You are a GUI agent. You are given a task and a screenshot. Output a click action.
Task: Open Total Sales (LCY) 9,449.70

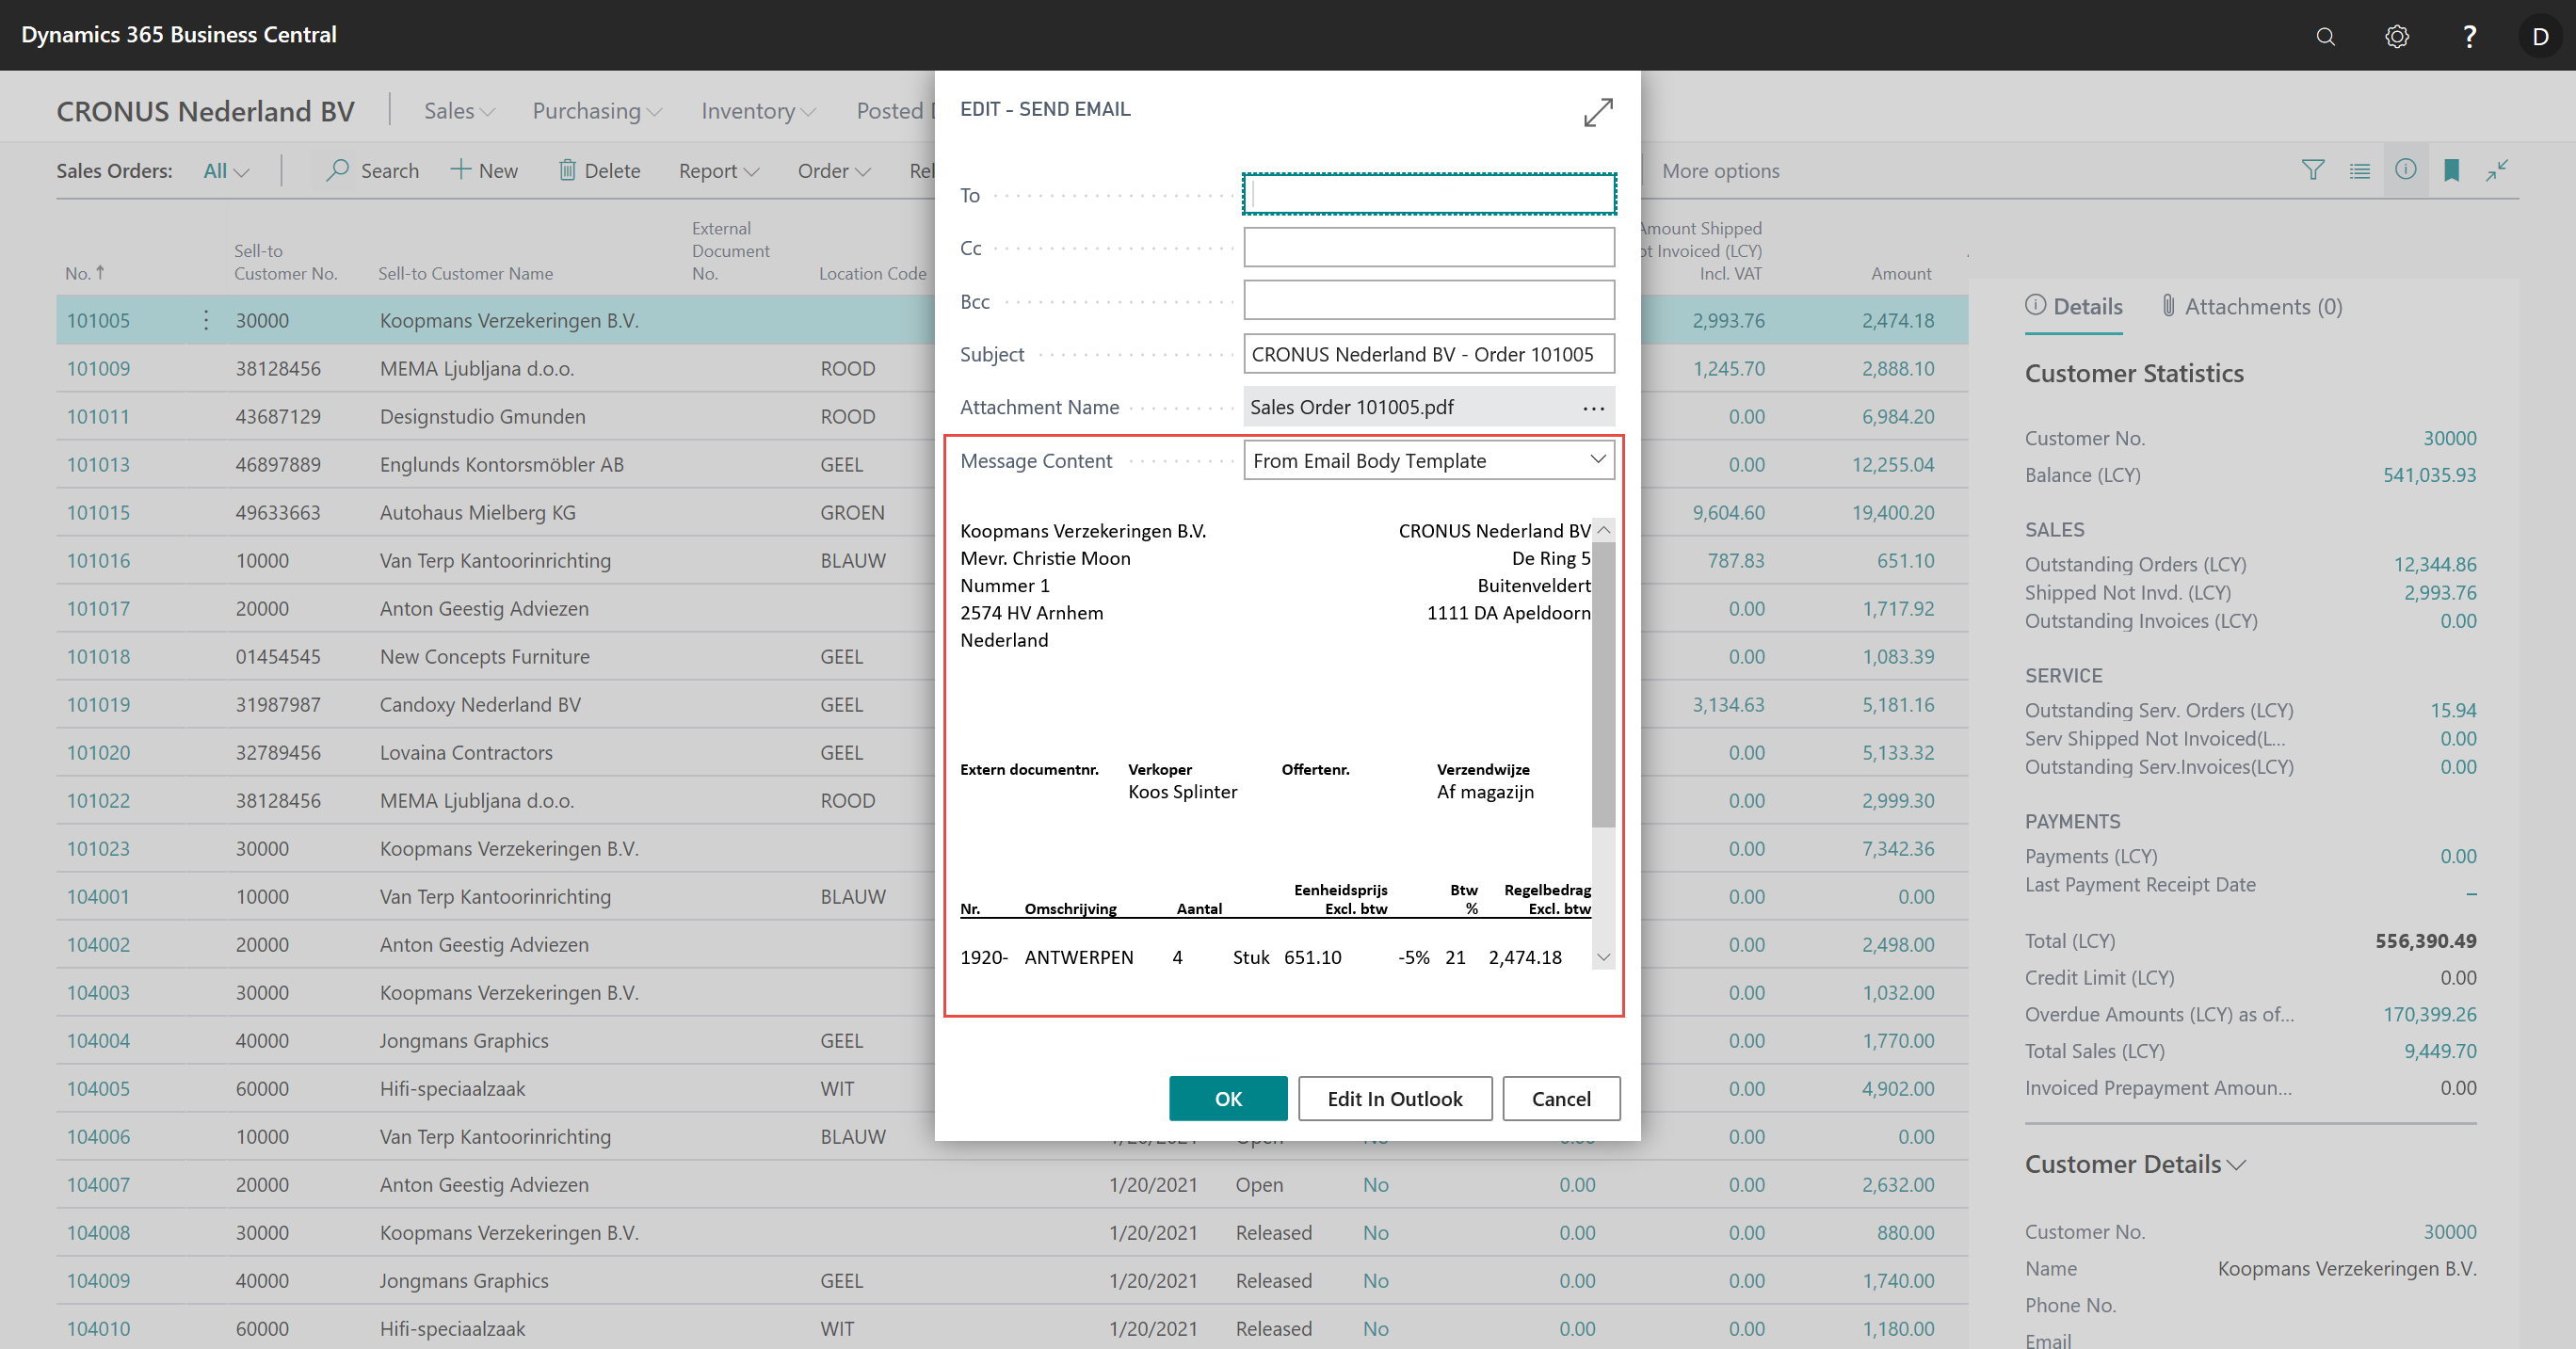click(x=2440, y=1052)
